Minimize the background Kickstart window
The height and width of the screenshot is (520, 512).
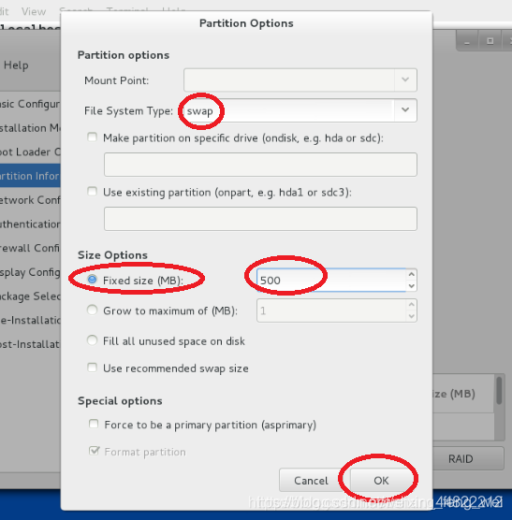467,41
